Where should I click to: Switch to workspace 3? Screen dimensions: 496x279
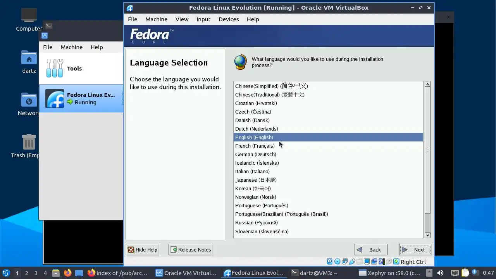pos(36,273)
